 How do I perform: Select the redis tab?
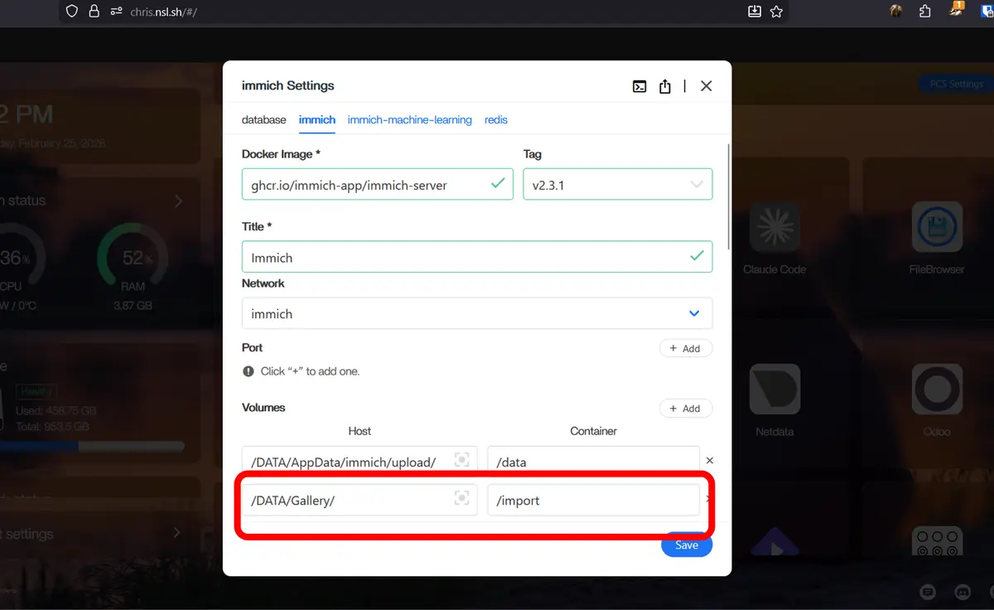495,120
